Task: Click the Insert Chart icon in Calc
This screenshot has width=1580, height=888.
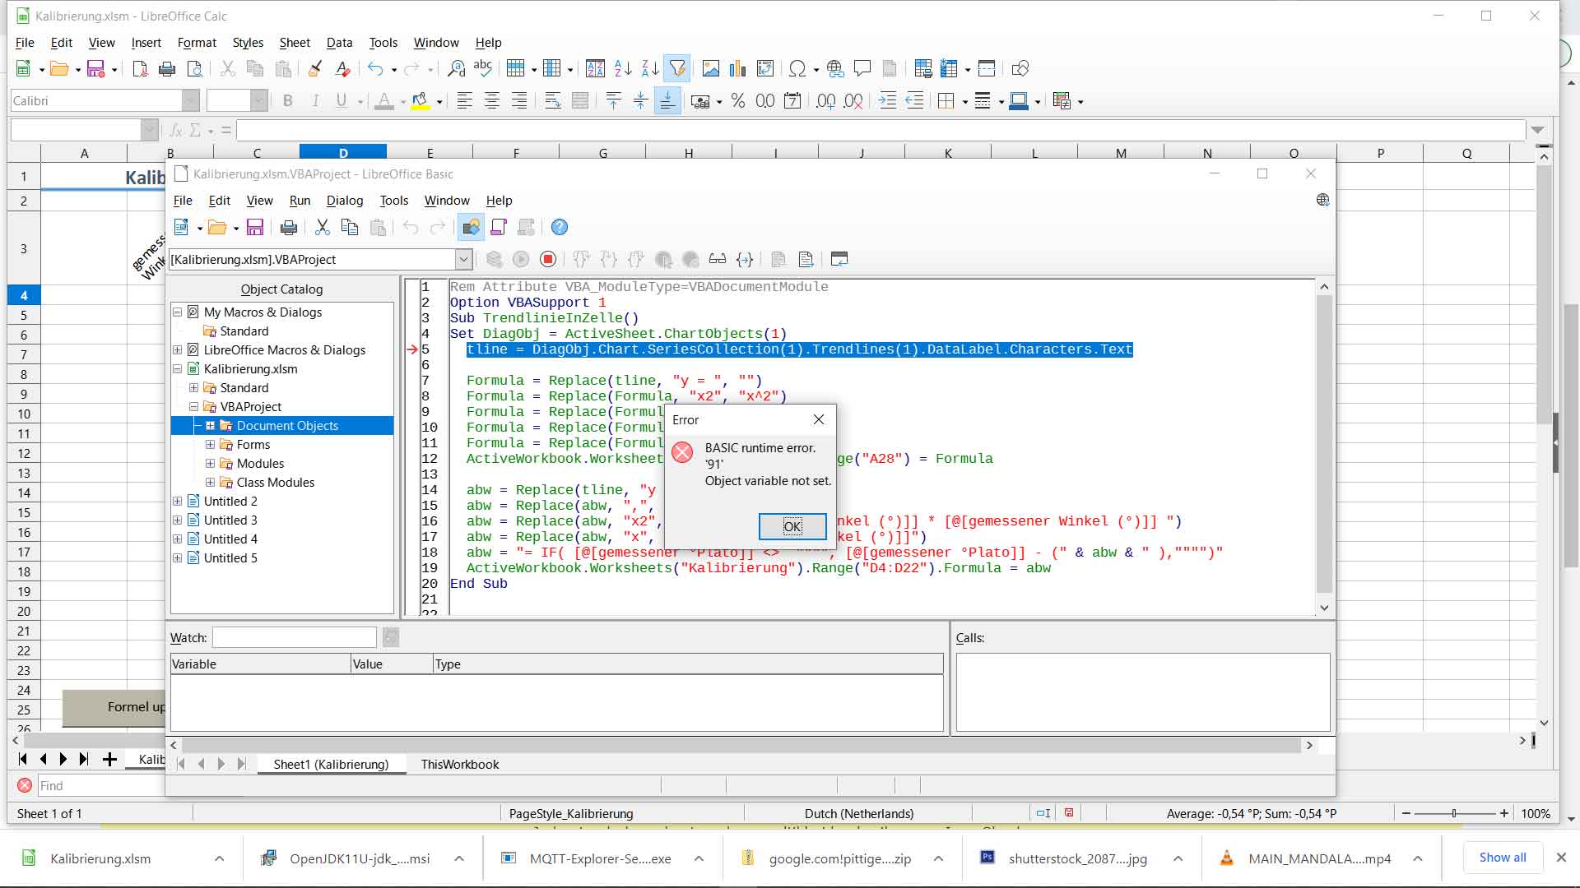Action: tap(737, 69)
